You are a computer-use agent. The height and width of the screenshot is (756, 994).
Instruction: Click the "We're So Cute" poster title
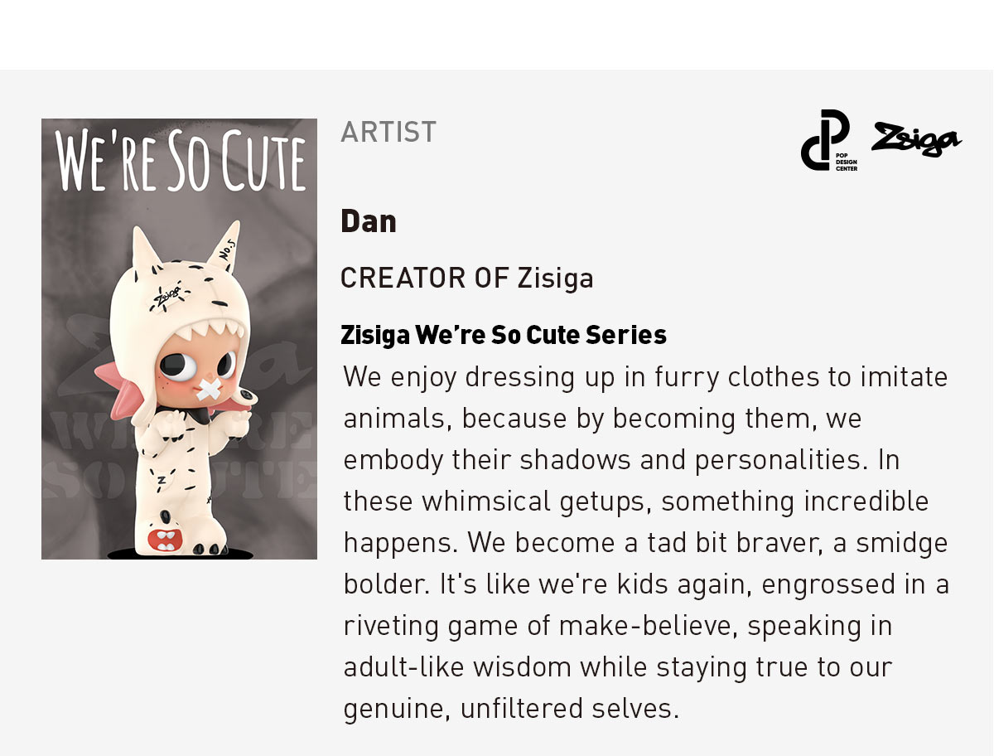pos(180,163)
